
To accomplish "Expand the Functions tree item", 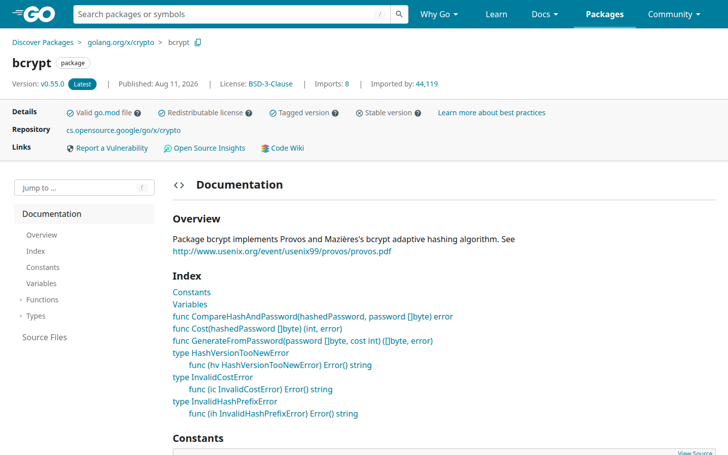I will click(x=21, y=300).
